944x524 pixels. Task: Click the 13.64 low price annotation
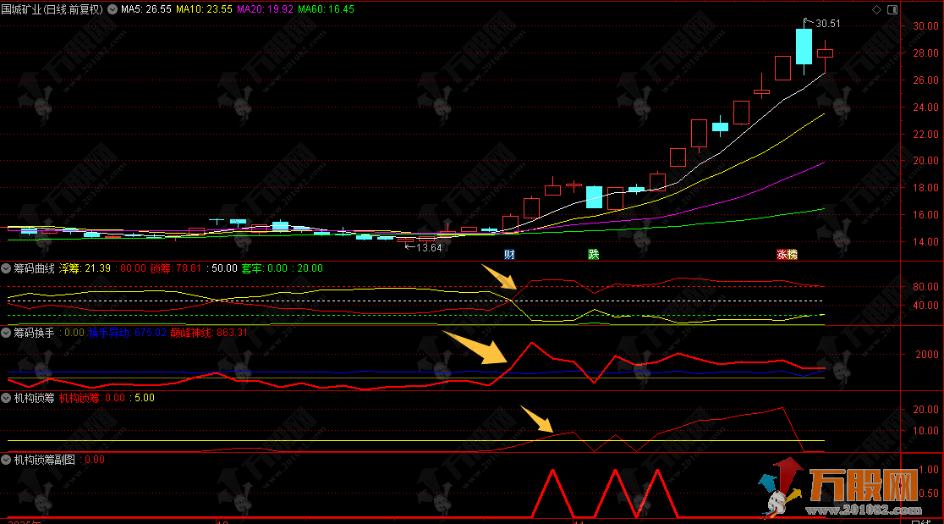pos(429,247)
